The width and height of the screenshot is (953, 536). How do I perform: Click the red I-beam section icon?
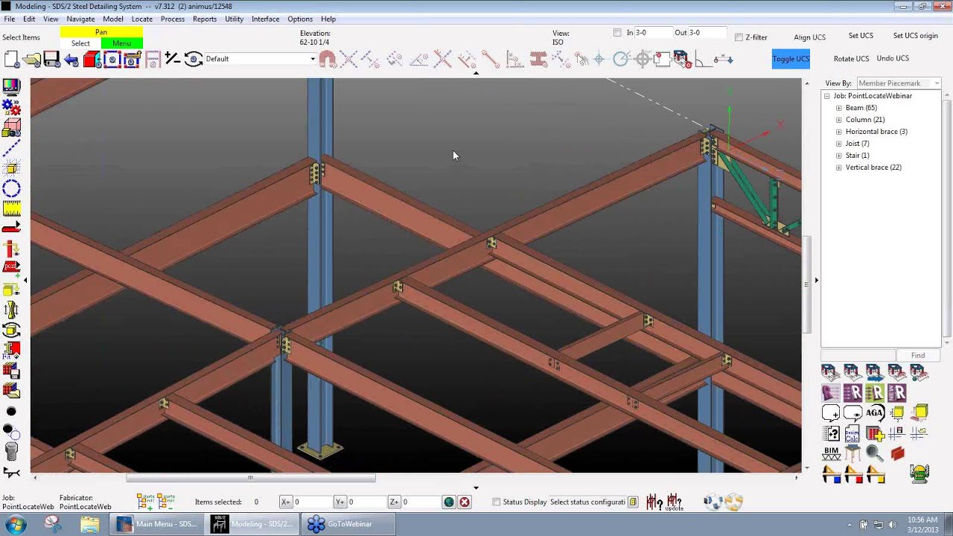click(538, 60)
